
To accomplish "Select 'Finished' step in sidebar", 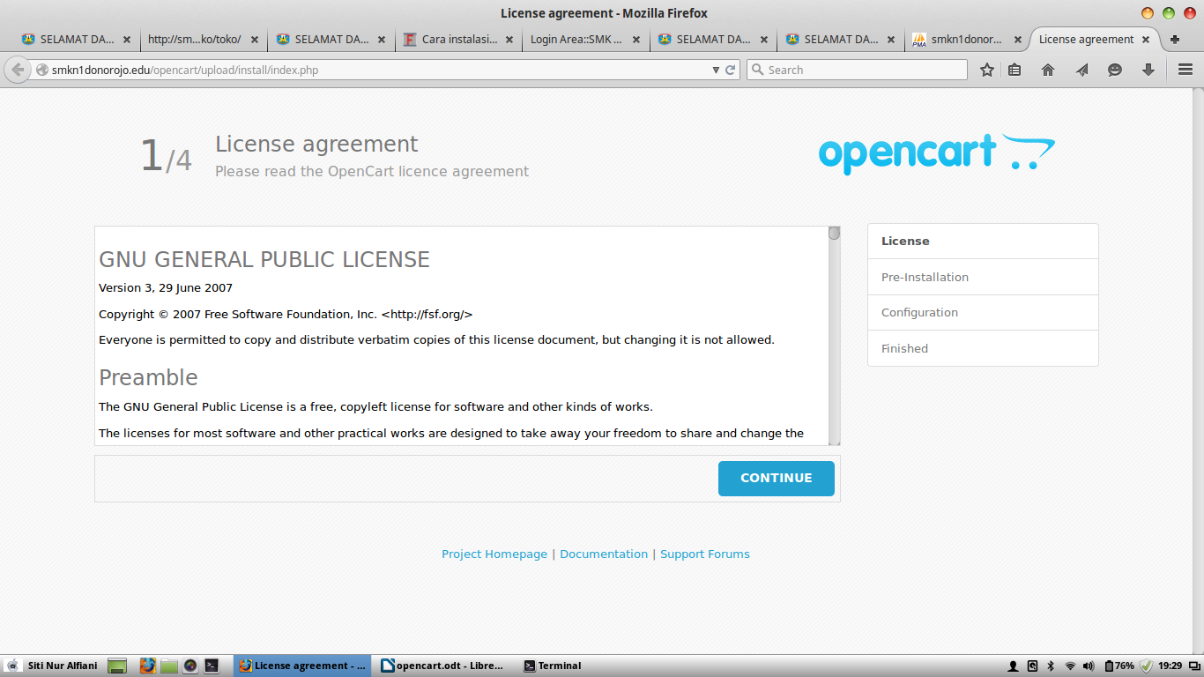I will (983, 348).
